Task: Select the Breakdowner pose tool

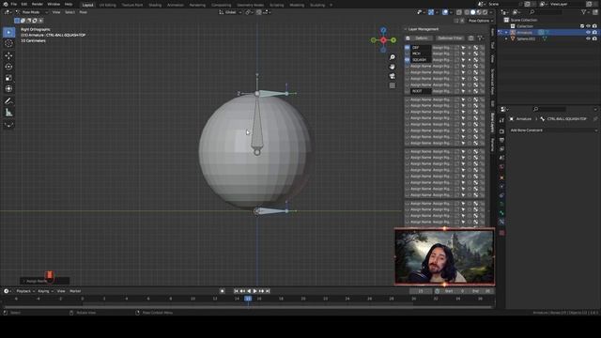Action: 8,125
